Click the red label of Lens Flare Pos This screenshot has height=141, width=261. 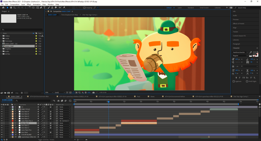pos(13,130)
